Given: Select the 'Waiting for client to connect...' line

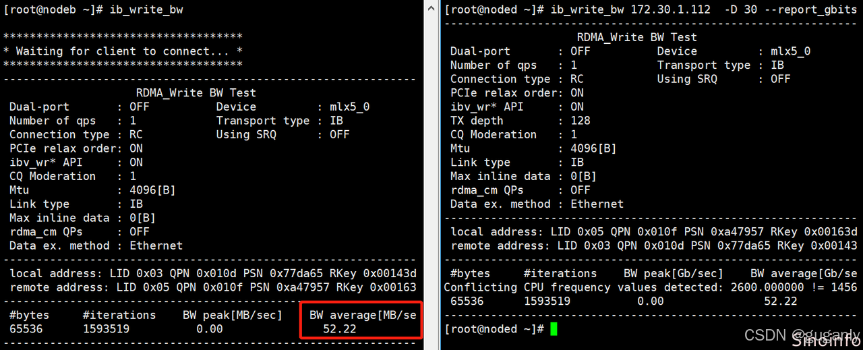Looking at the screenshot, I should [123, 51].
